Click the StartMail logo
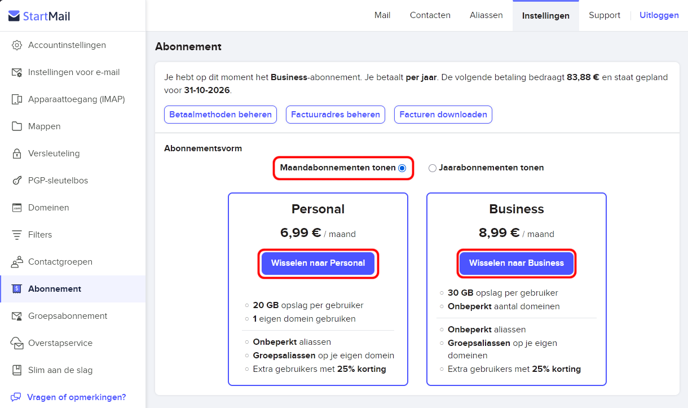The height and width of the screenshot is (408, 688). pyautogui.click(x=39, y=16)
